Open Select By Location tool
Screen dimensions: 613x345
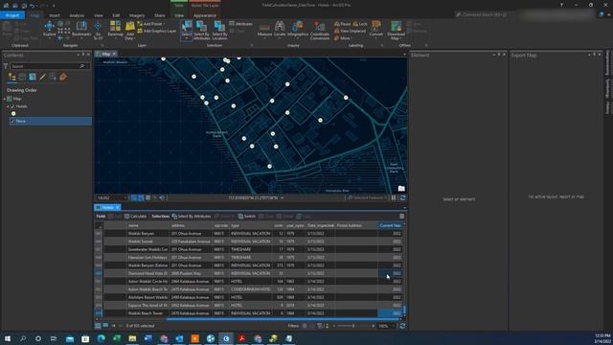tap(219, 31)
